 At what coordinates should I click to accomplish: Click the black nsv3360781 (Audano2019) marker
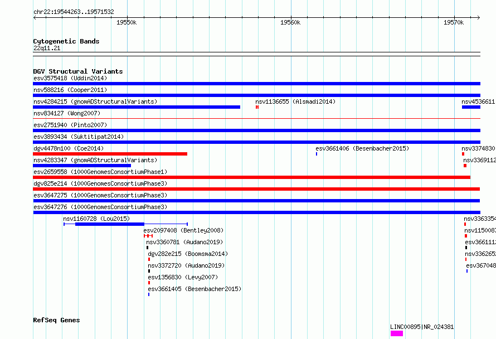click(x=148, y=248)
